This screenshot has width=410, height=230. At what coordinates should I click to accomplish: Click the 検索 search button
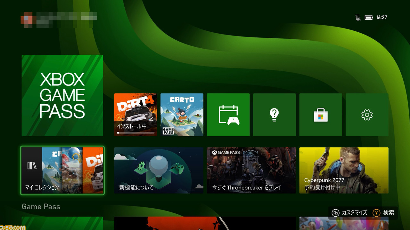[x=384, y=213]
